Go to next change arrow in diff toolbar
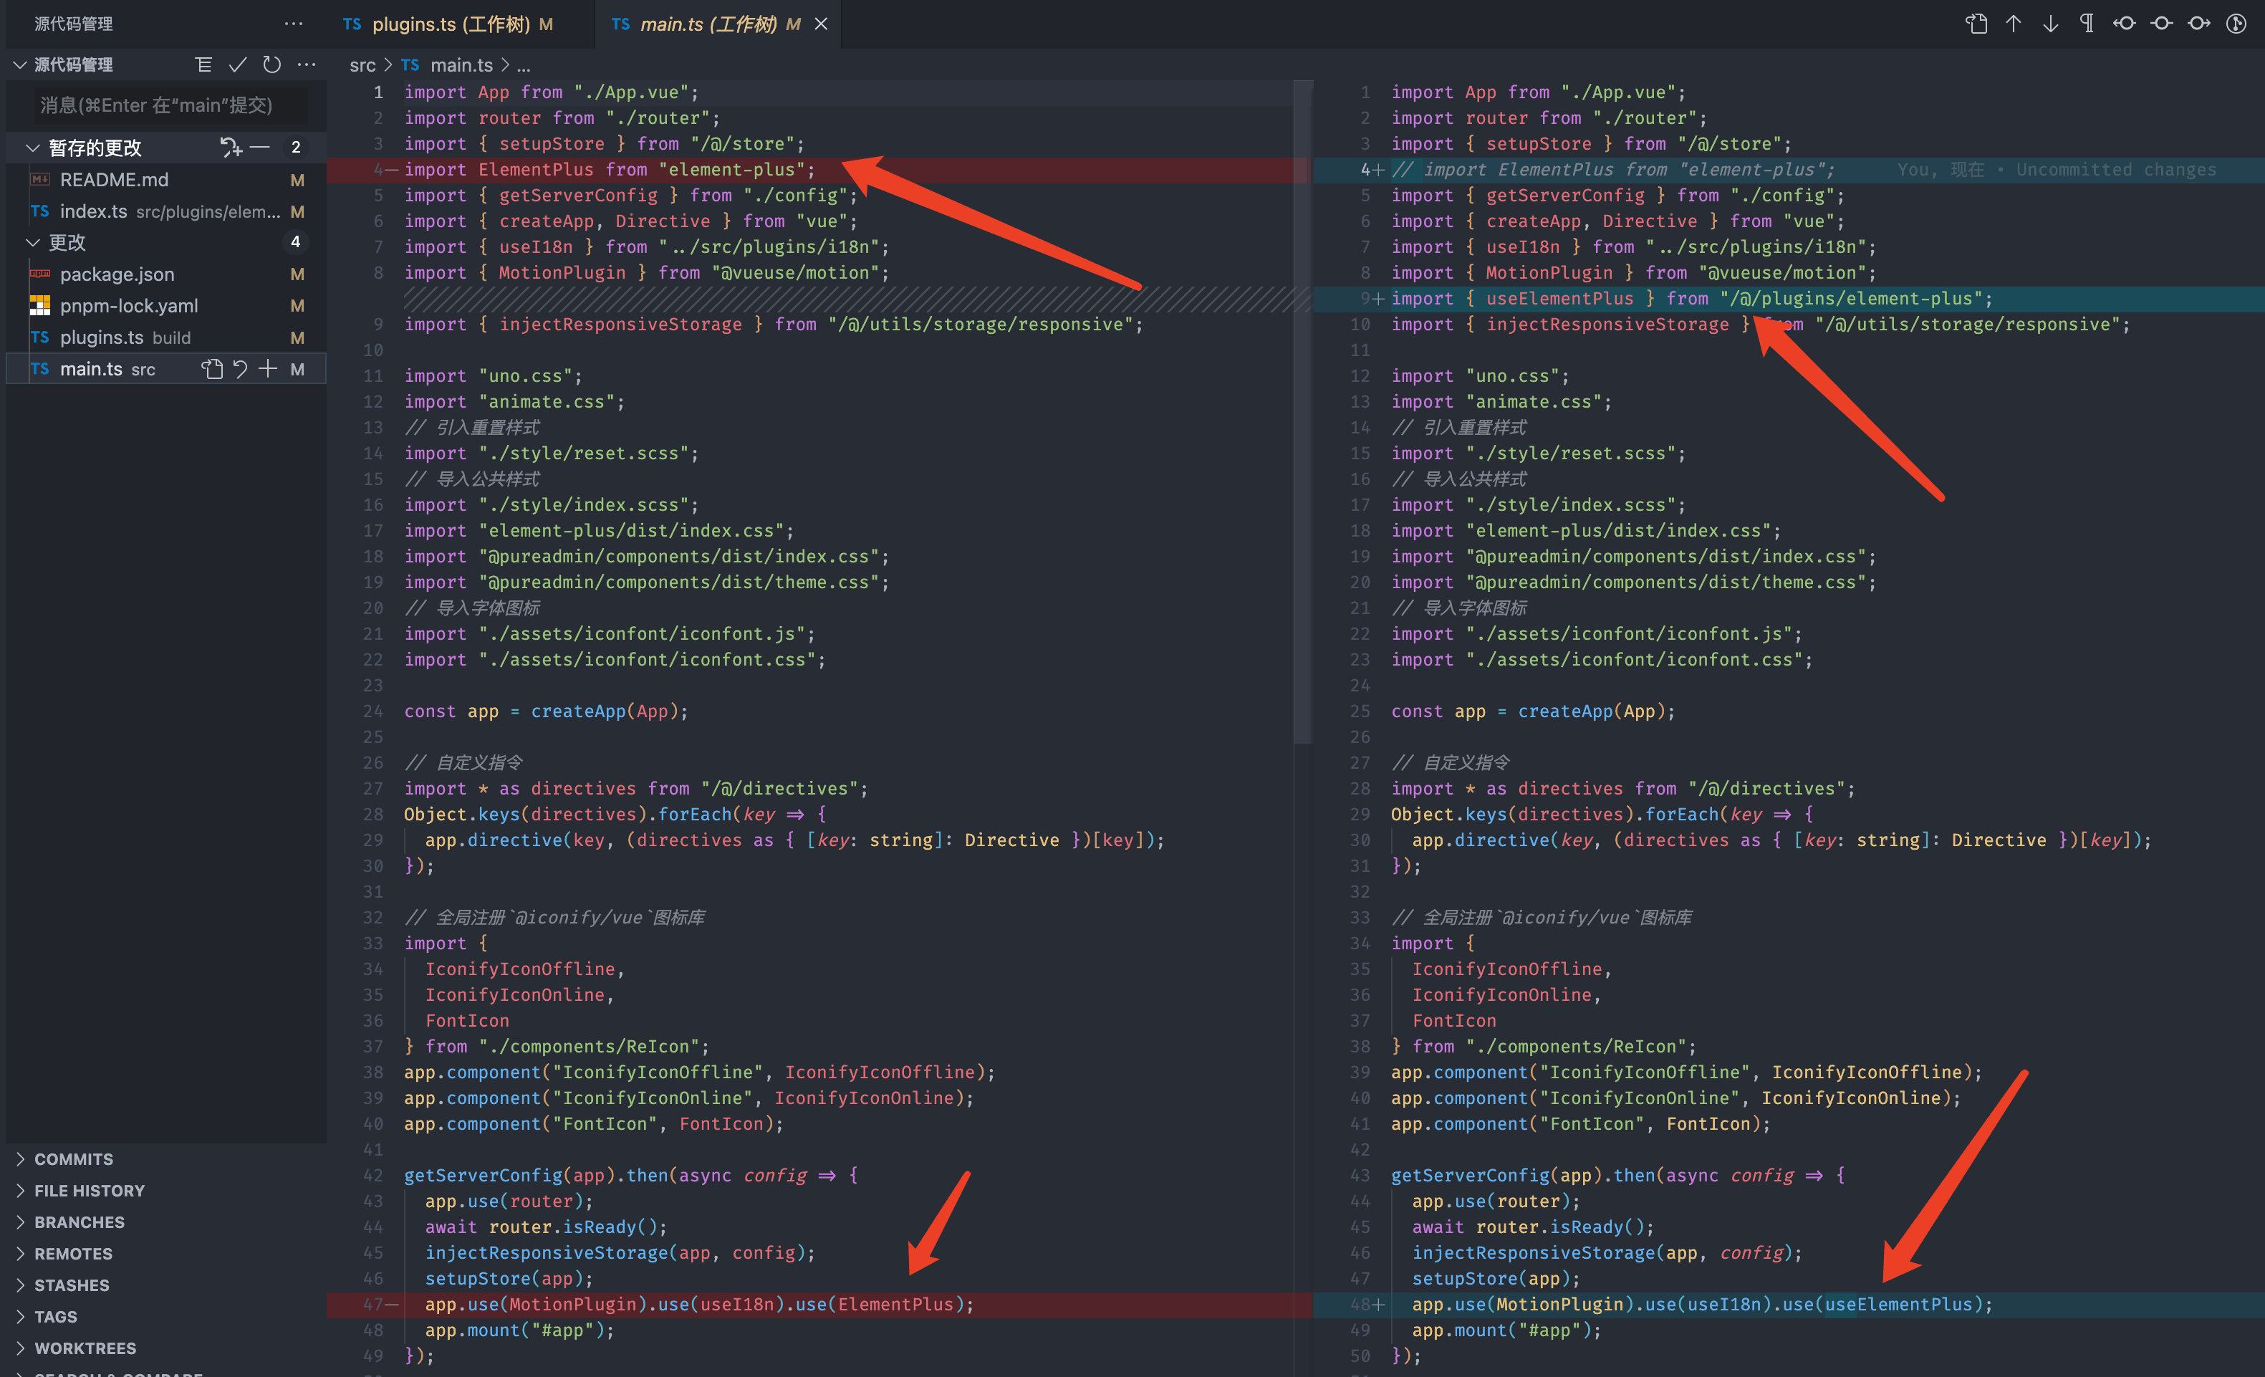 2050,24
